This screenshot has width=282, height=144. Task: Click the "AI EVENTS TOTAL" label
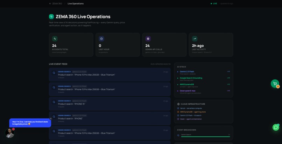(60, 49)
